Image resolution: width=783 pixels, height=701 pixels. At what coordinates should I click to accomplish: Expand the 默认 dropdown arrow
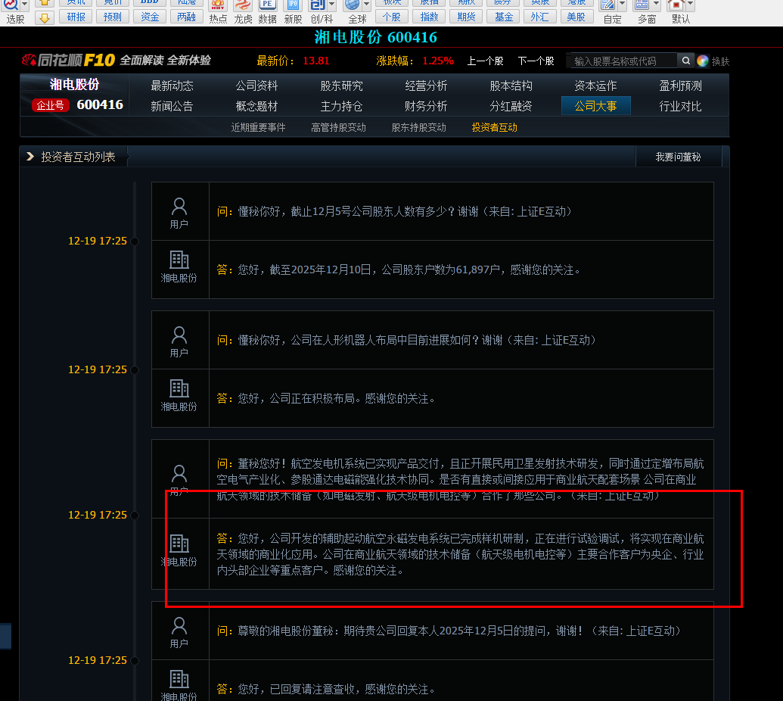(x=691, y=5)
